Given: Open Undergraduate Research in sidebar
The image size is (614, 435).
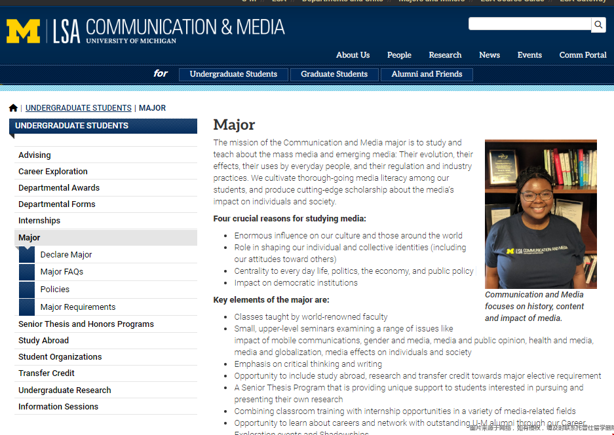Looking at the screenshot, I should coord(106,390).
